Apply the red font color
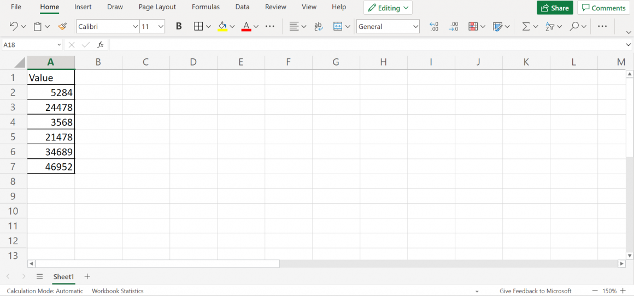This screenshot has width=634, height=296. point(246,26)
